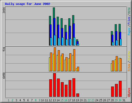Click the cyan "Pages" legend label
The height and width of the screenshot is (103, 132).
tap(129, 31)
